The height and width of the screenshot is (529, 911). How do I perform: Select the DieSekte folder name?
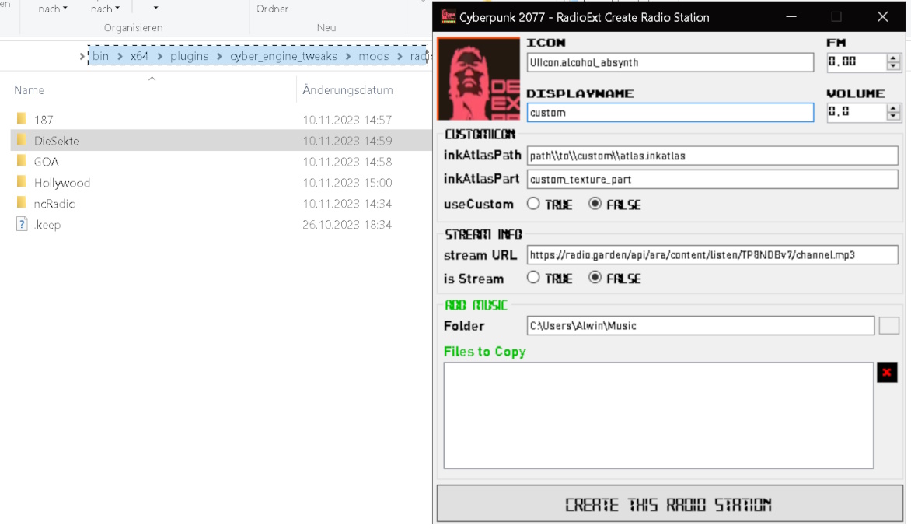tap(57, 141)
